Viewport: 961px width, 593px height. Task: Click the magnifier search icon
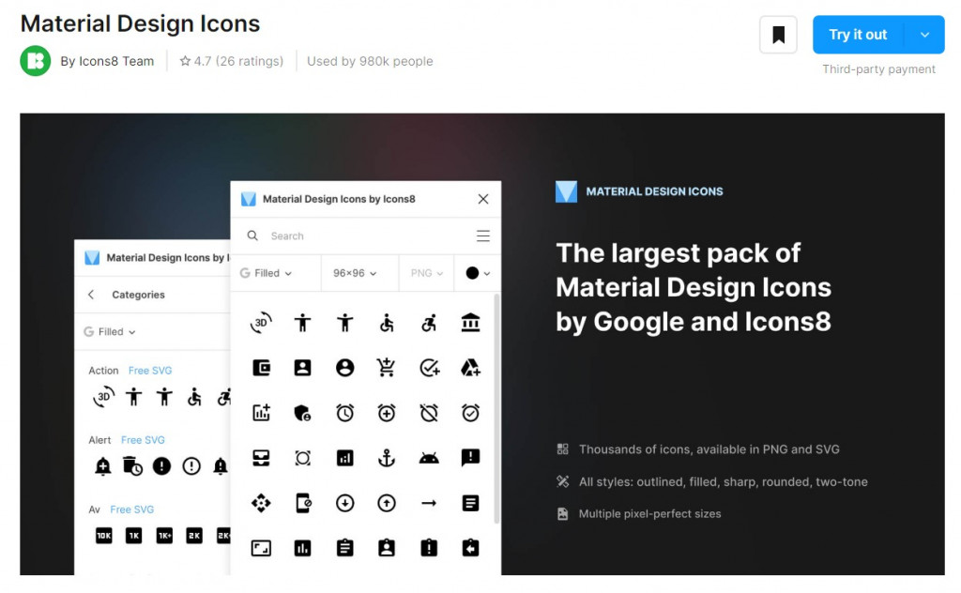(x=252, y=236)
